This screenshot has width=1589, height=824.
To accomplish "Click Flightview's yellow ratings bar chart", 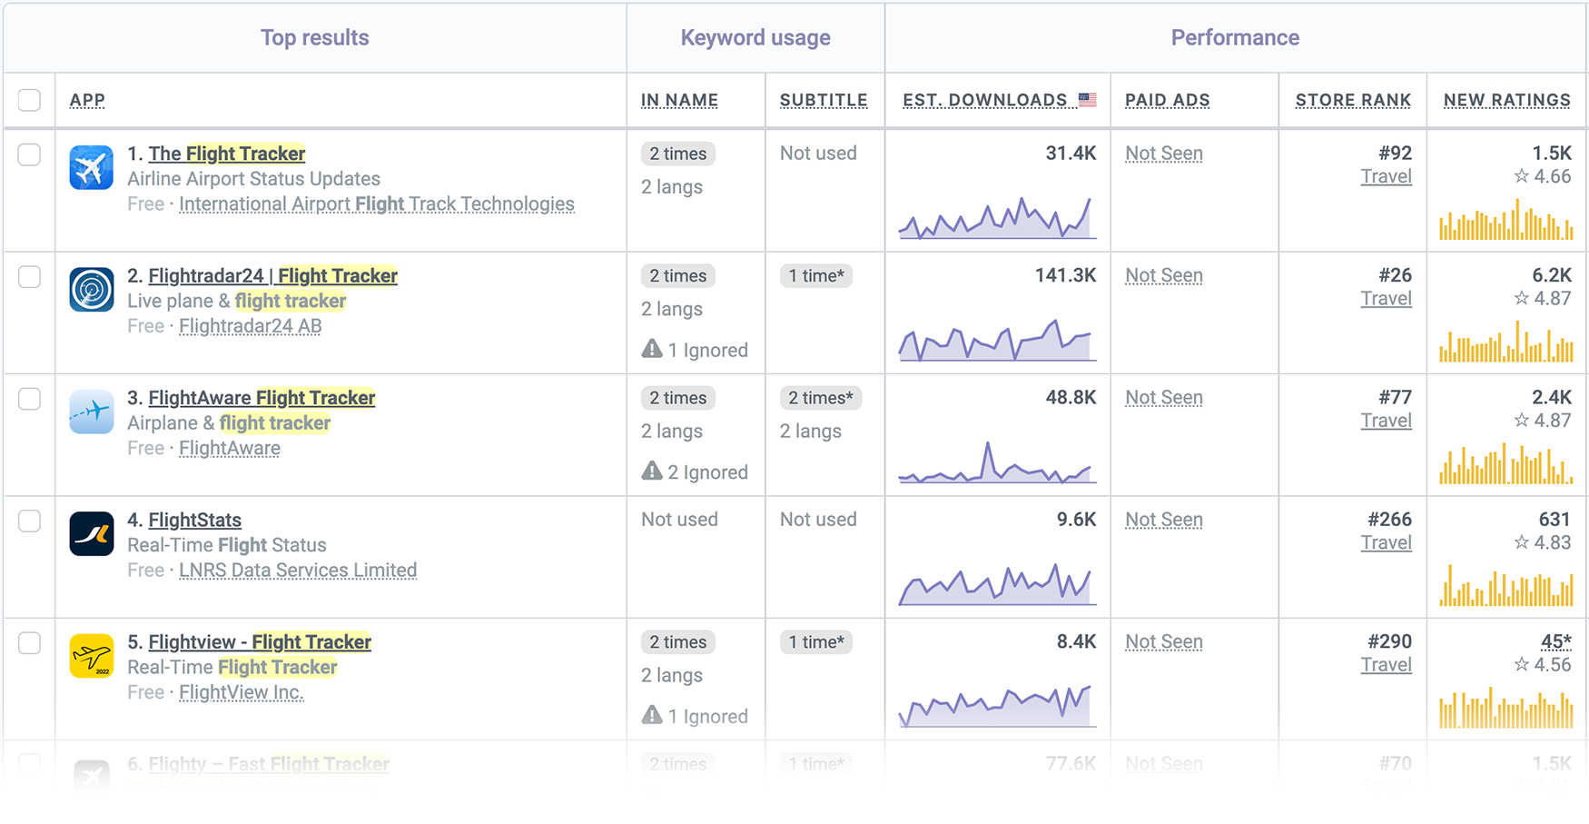I will coord(1505,708).
